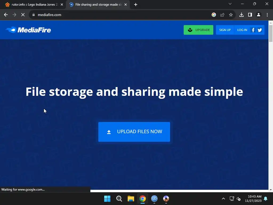Open File Explorer from taskbar
This screenshot has width=273, height=205.
(x=131, y=199)
